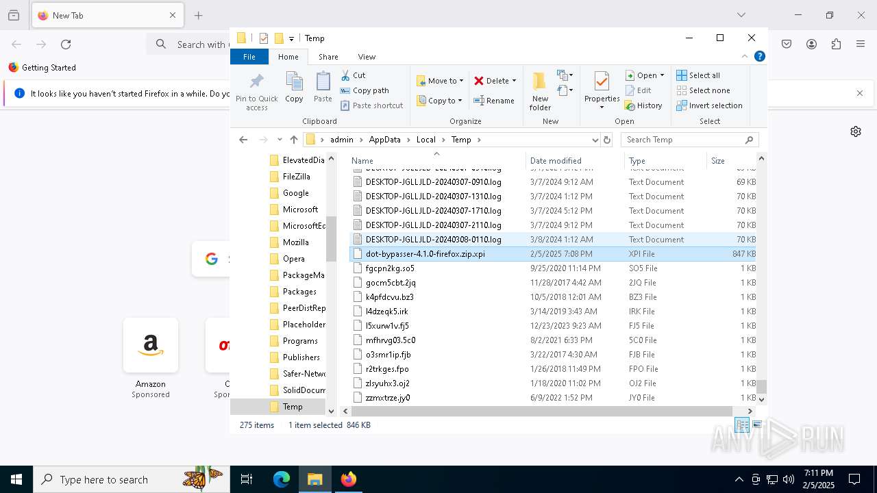This screenshot has height=493, width=877.
Task: Switch to Large icons view
Action: (x=757, y=425)
